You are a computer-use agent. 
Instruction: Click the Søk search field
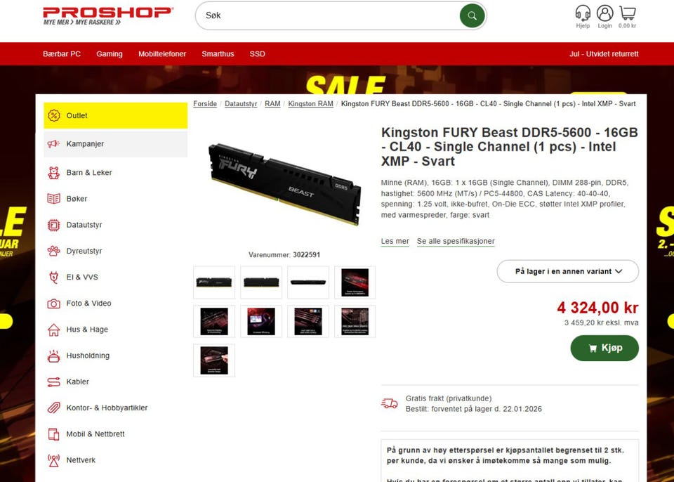[x=329, y=16]
